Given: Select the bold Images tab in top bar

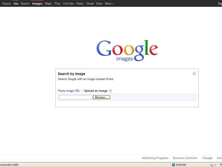Looking at the screenshot, I should coord(37,3).
